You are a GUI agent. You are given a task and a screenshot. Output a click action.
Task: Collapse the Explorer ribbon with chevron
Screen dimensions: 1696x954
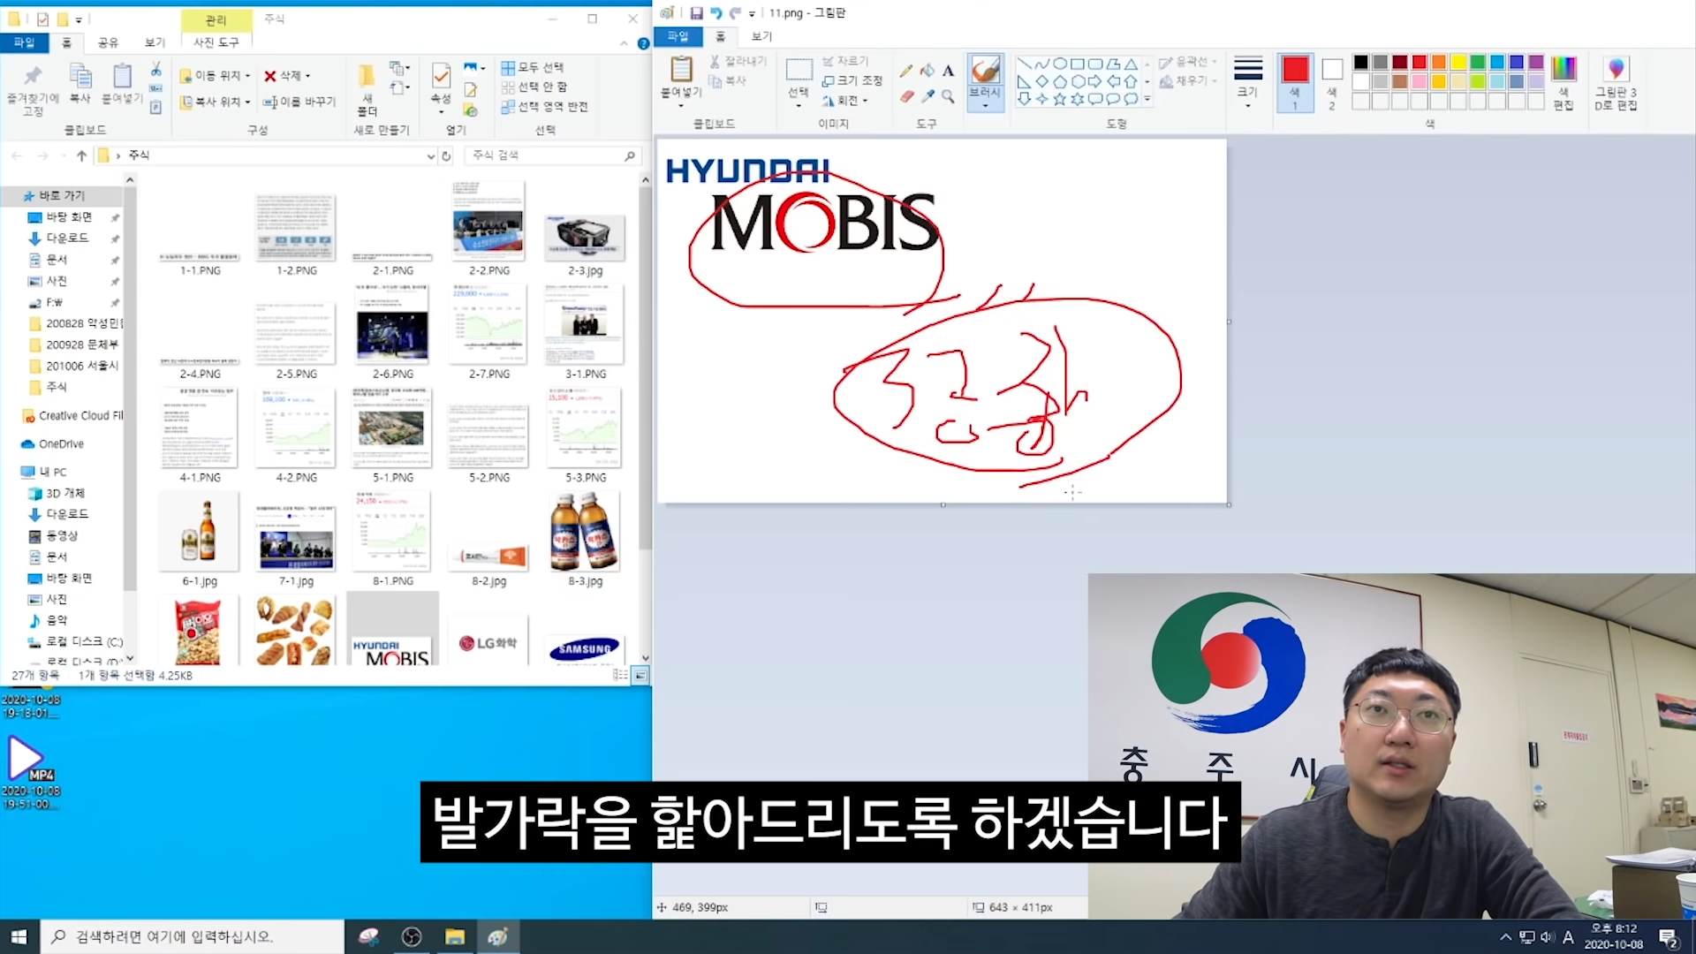[x=625, y=43]
